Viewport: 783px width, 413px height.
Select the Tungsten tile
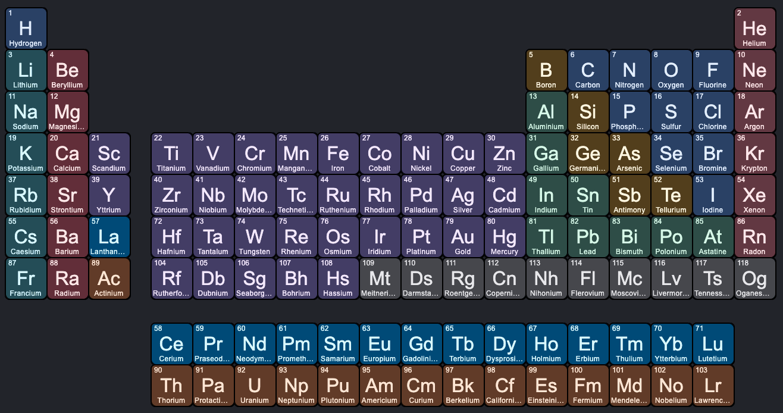[255, 237]
